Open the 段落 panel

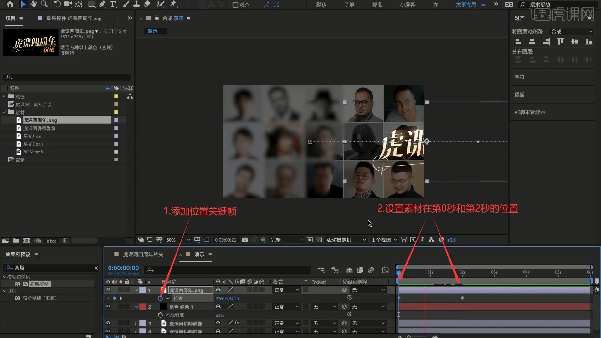[x=520, y=95]
